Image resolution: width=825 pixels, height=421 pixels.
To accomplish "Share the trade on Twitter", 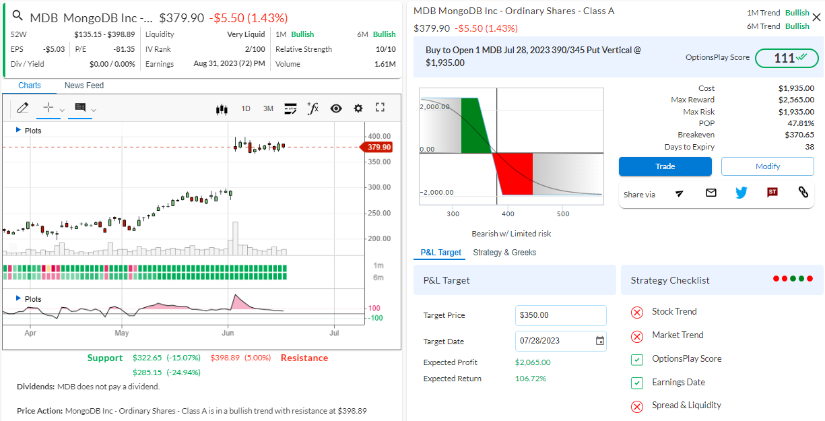I will (741, 193).
